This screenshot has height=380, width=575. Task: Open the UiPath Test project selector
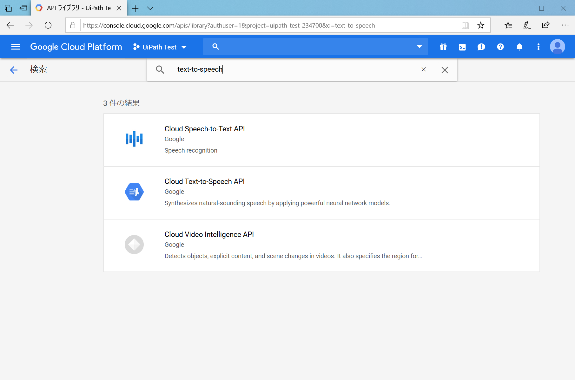click(160, 47)
